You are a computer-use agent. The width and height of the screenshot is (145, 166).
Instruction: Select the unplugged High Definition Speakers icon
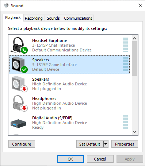pos(19,84)
